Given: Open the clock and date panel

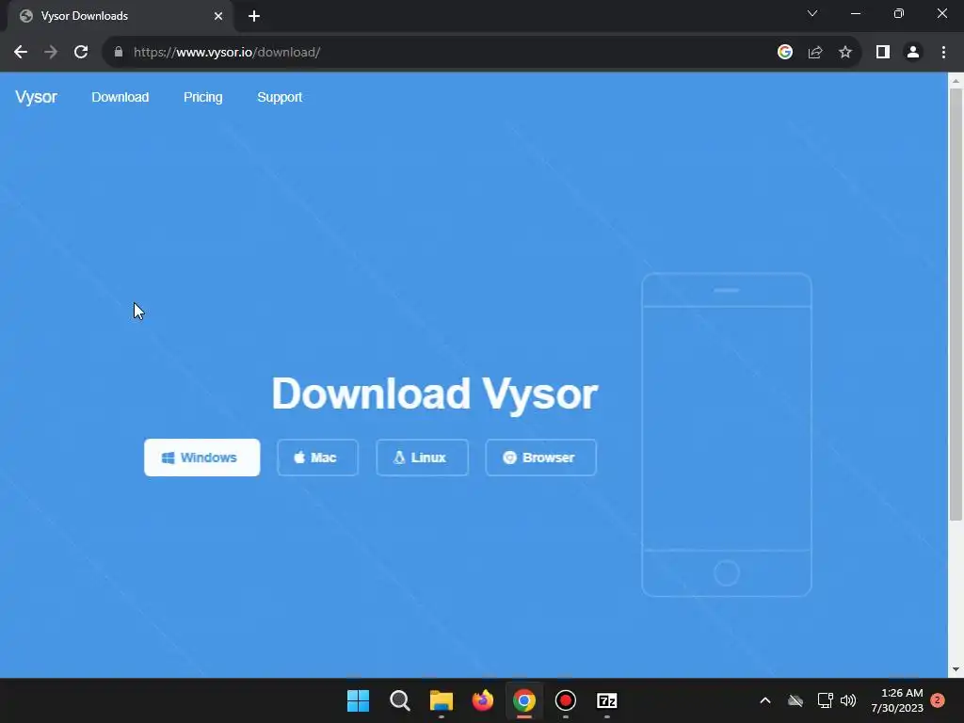Looking at the screenshot, I should click(897, 700).
